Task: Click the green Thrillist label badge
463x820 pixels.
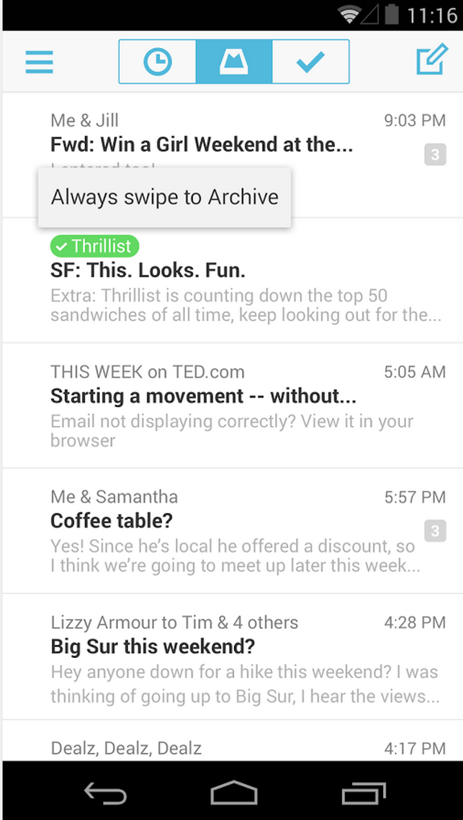Action: [x=94, y=246]
